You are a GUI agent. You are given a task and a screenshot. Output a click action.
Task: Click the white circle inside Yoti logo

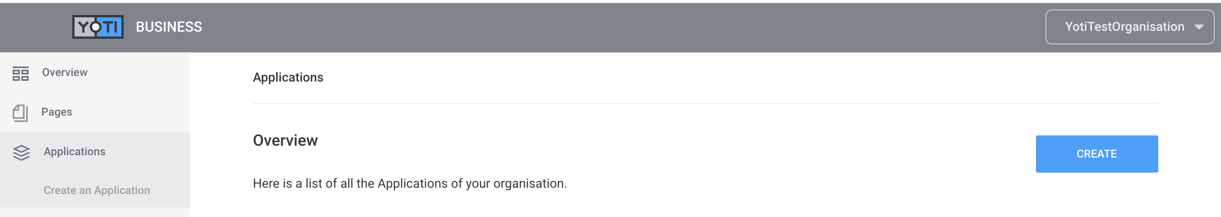click(x=96, y=27)
